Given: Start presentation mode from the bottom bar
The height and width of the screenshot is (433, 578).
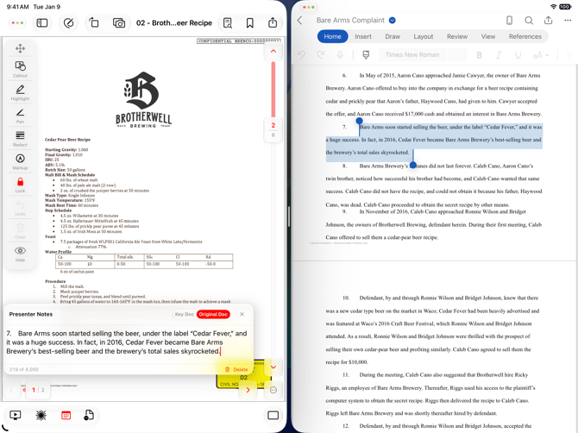Looking at the screenshot, I should coord(16,415).
